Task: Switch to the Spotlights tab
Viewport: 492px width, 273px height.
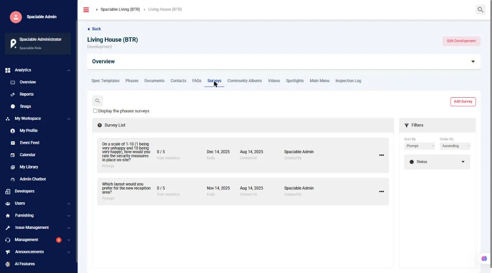Action: (x=295, y=81)
